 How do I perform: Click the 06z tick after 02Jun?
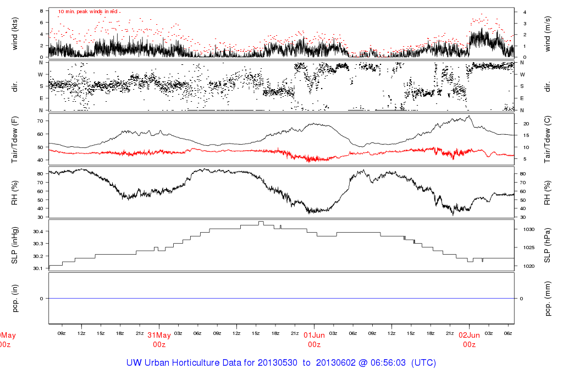[508, 333]
